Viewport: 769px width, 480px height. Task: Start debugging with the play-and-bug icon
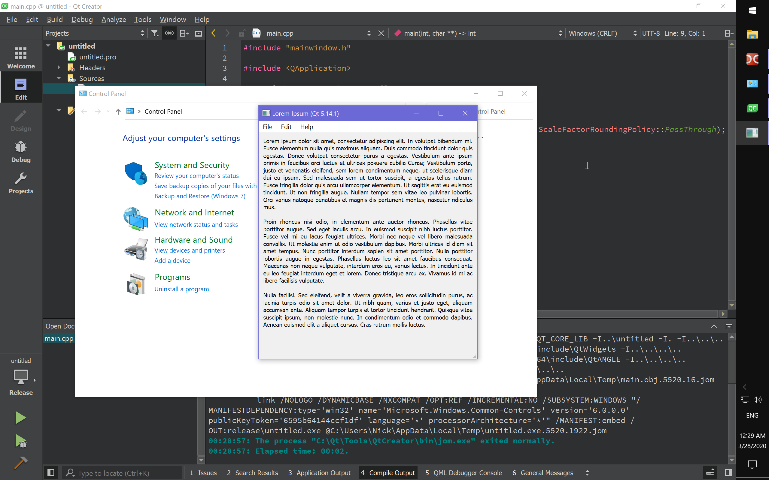point(21,441)
